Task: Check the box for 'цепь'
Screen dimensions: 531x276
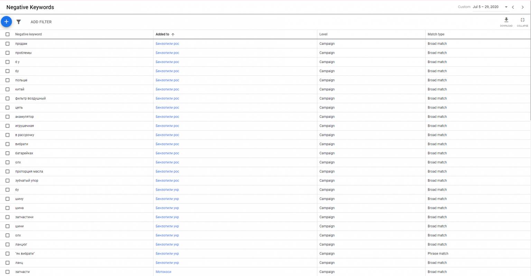Action: tap(8, 108)
